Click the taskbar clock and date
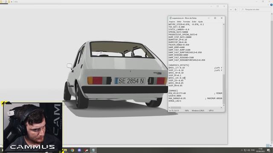Screen dimensions: 273x153 [x=261, y=150]
